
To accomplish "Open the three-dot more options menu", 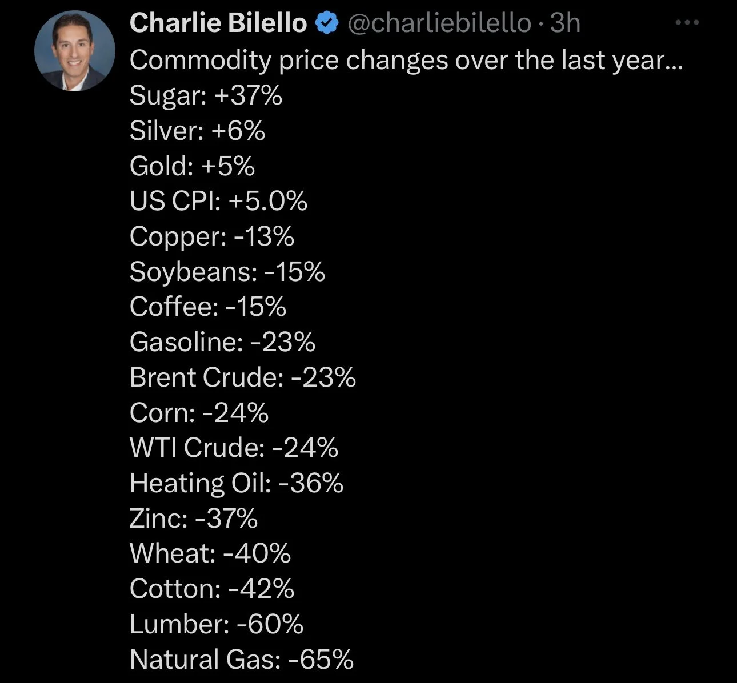I will pos(687,23).
